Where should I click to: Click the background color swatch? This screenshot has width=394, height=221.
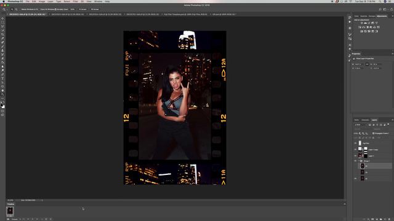point(3,107)
